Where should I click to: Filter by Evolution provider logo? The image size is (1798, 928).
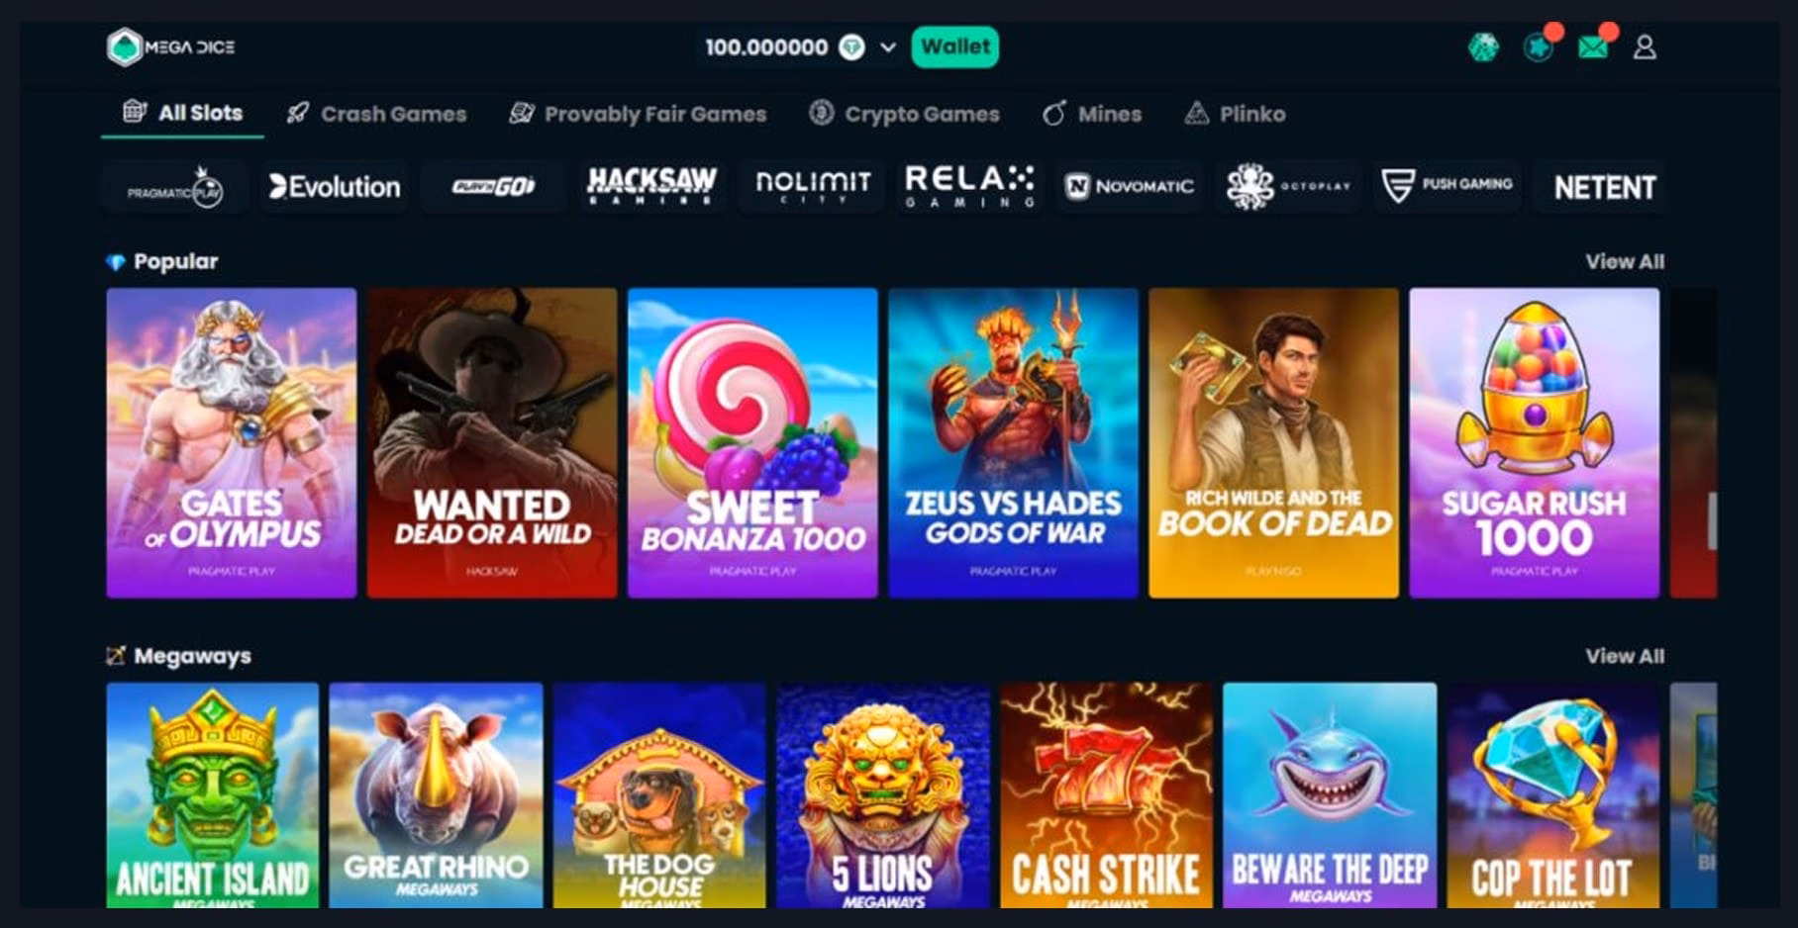pyautogui.click(x=335, y=186)
